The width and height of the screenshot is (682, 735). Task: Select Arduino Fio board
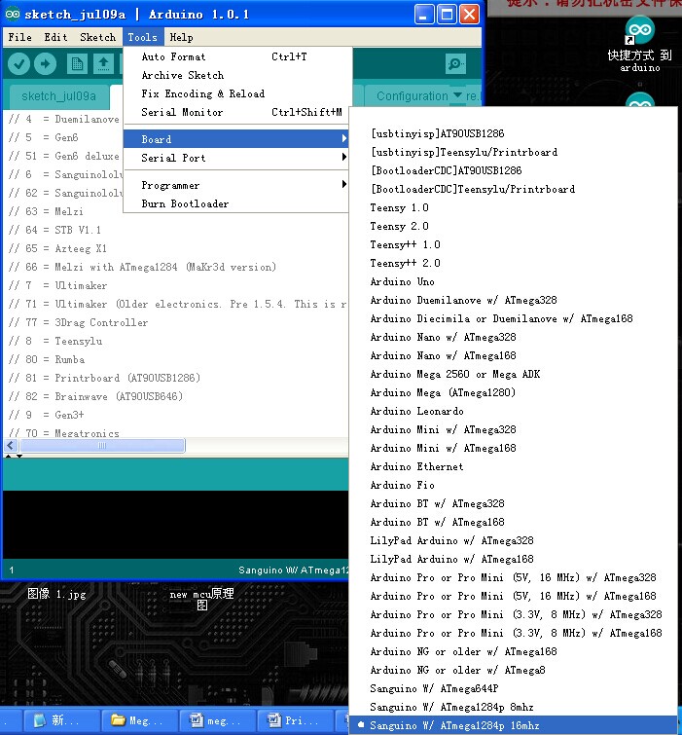[514, 485]
